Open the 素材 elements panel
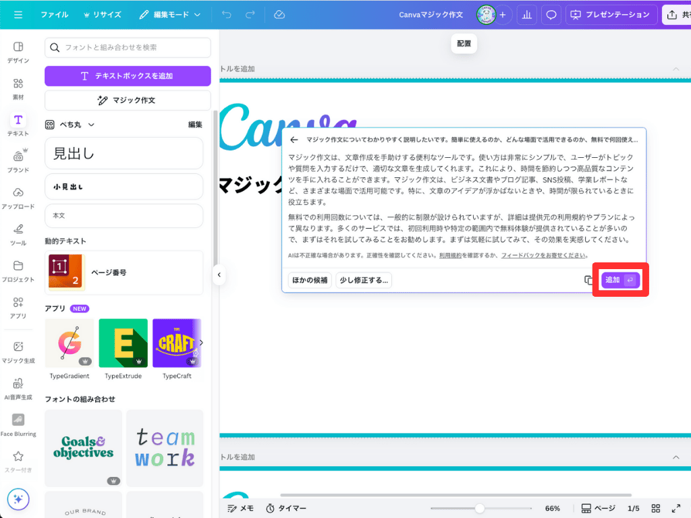Image resolution: width=691 pixels, height=518 pixels. (18, 88)
